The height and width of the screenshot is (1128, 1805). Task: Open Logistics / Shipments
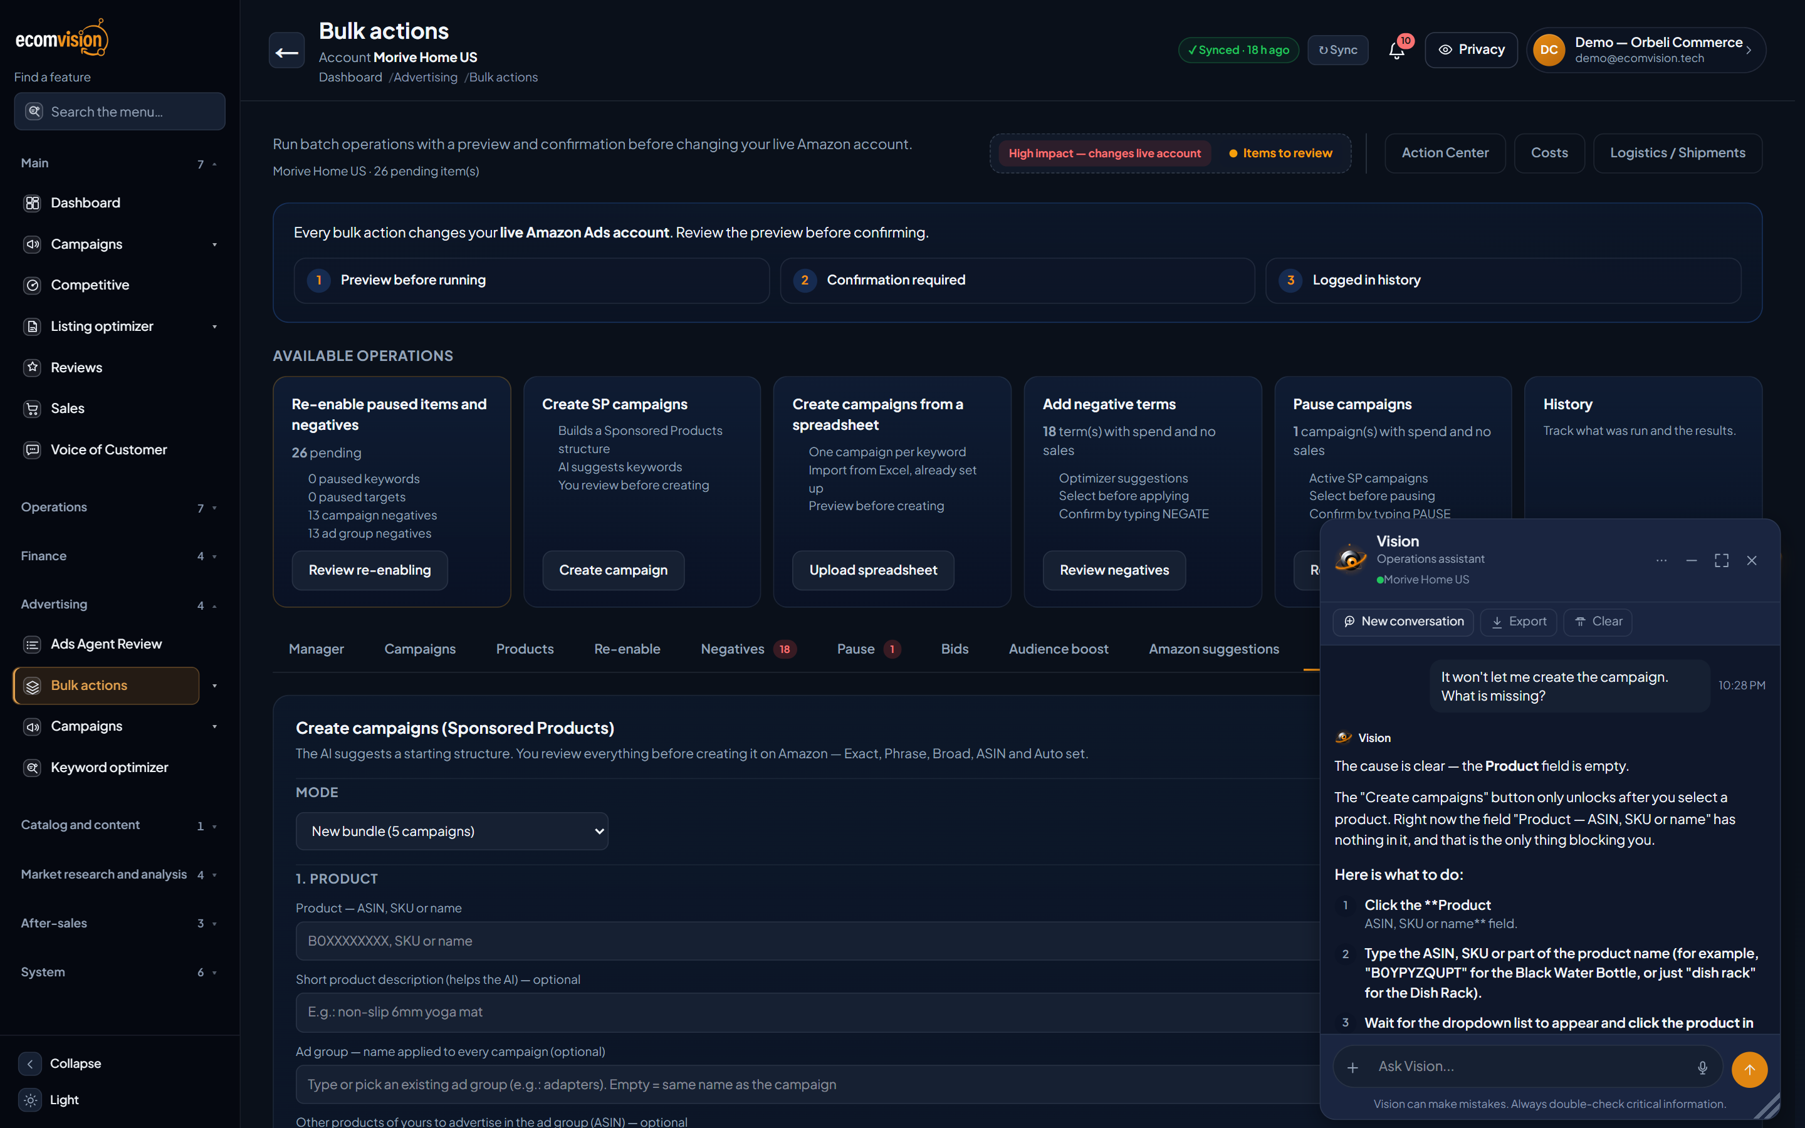(x=1677, y=153)
